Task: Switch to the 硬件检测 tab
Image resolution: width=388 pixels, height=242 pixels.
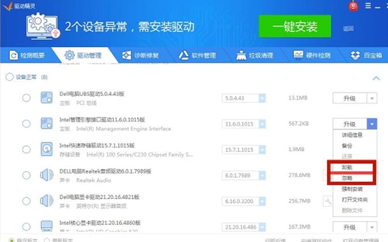Action: coord(312,55)
